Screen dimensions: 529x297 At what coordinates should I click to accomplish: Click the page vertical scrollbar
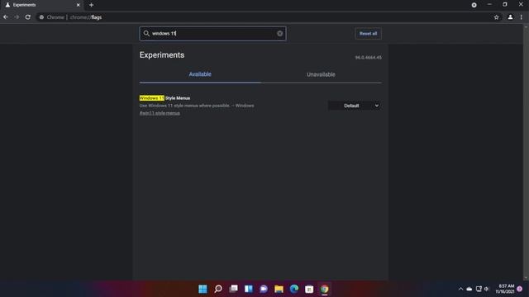526,152
